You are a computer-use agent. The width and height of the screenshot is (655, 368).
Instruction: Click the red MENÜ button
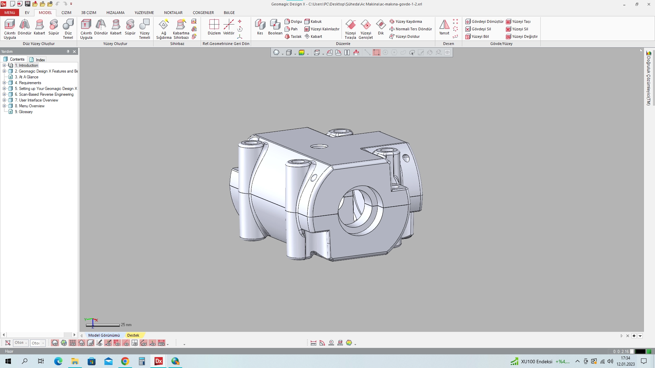[10, 13]
